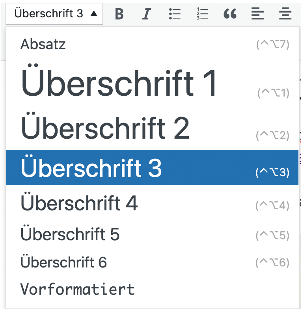The width and height of the screenshot is (302, 312).
Task: Select the Überschrift 6 option
Action: tap(64, 262)
